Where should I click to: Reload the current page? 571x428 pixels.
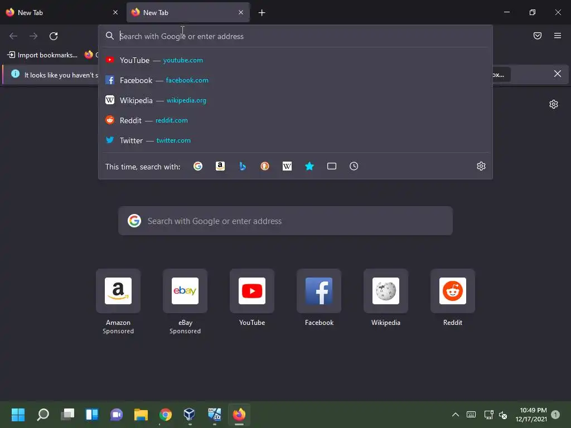pos(54,36)
